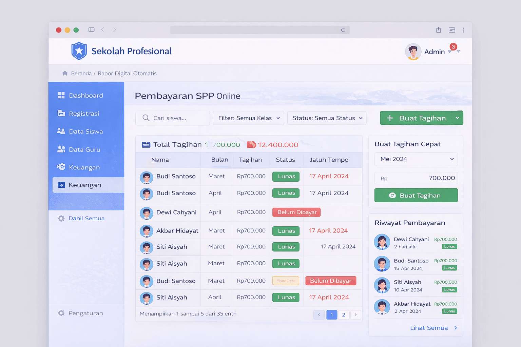Open Dashboard in the sidebar
The image size is (521, 347).
(86, 96)
